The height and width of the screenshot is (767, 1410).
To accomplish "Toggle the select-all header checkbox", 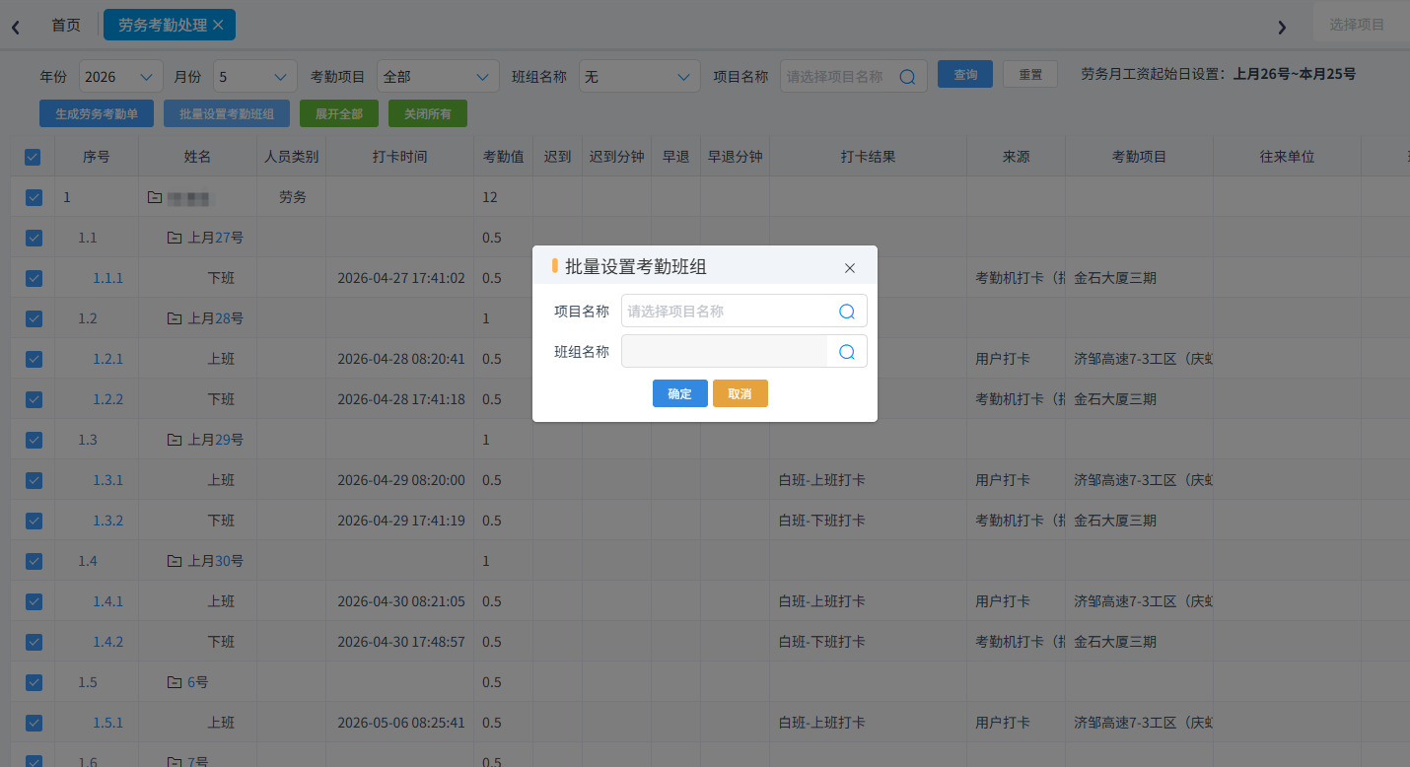I will pos(34,157).
